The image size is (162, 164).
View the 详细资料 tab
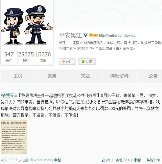[119, 76]
